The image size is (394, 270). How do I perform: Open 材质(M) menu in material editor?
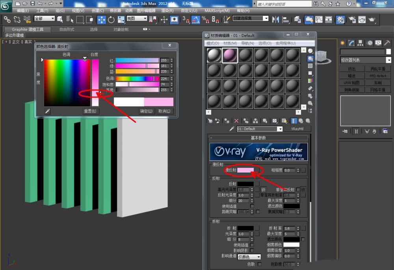230,43
